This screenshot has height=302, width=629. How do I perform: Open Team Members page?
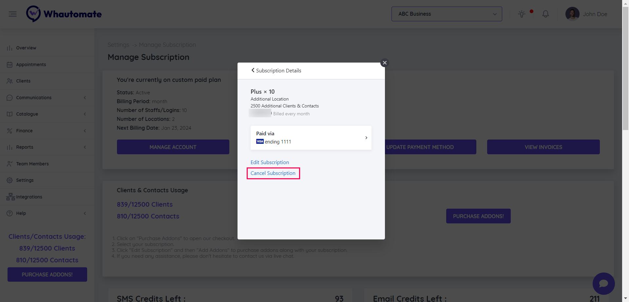32,164
